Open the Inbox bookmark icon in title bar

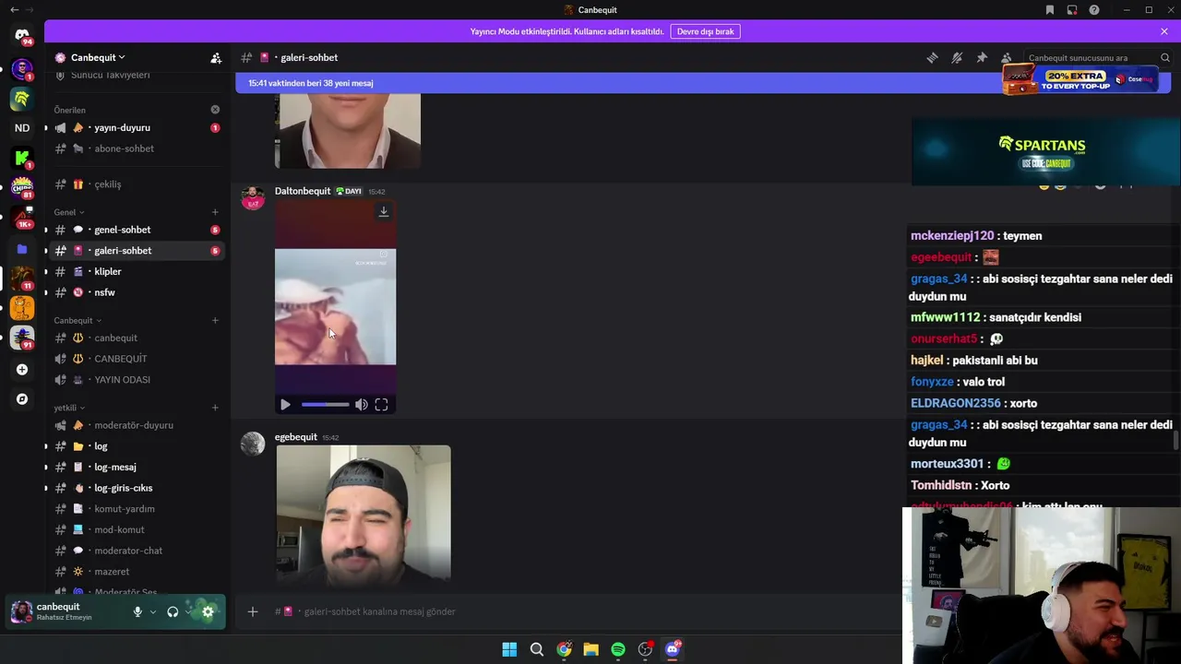coord(1050,10)
